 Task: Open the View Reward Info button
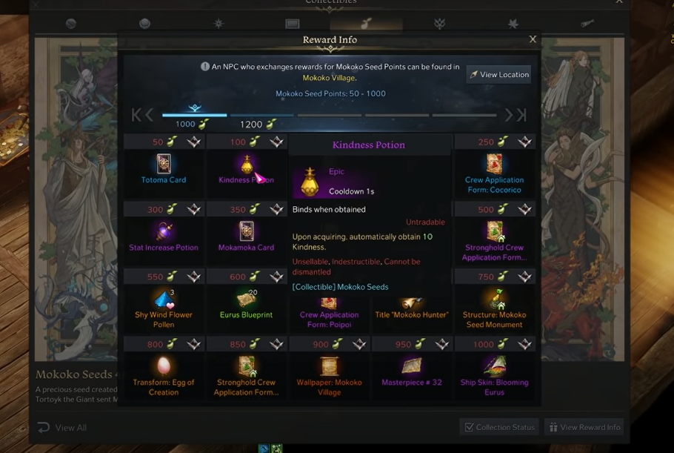click(x=584, y=427)
